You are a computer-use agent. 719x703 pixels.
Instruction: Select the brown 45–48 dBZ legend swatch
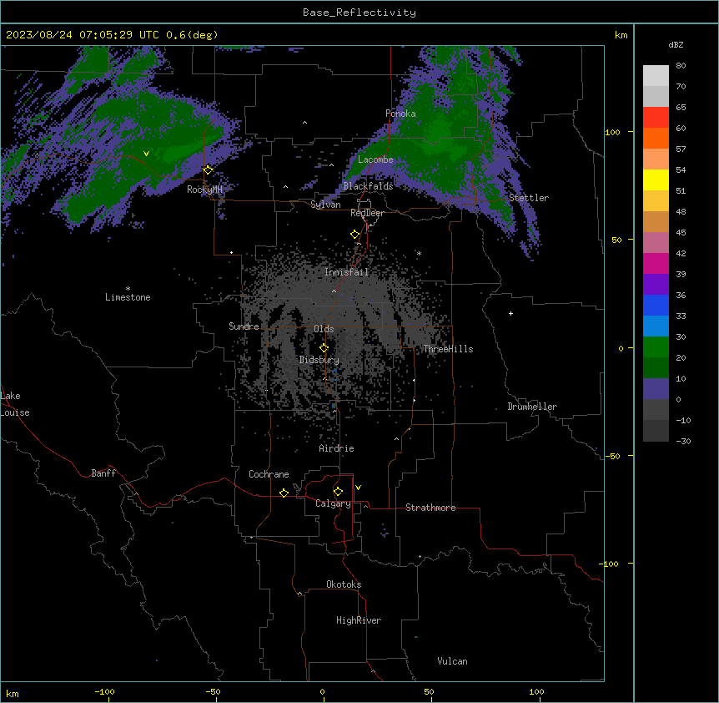coord(656,221)
